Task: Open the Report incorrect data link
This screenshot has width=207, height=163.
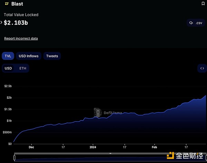Action: pyautogui.click(x=21, y=38)
